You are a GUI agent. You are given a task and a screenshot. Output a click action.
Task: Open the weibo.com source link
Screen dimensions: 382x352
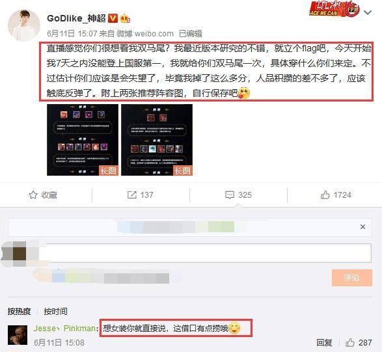pyautogui.click(x=154, y=34)
